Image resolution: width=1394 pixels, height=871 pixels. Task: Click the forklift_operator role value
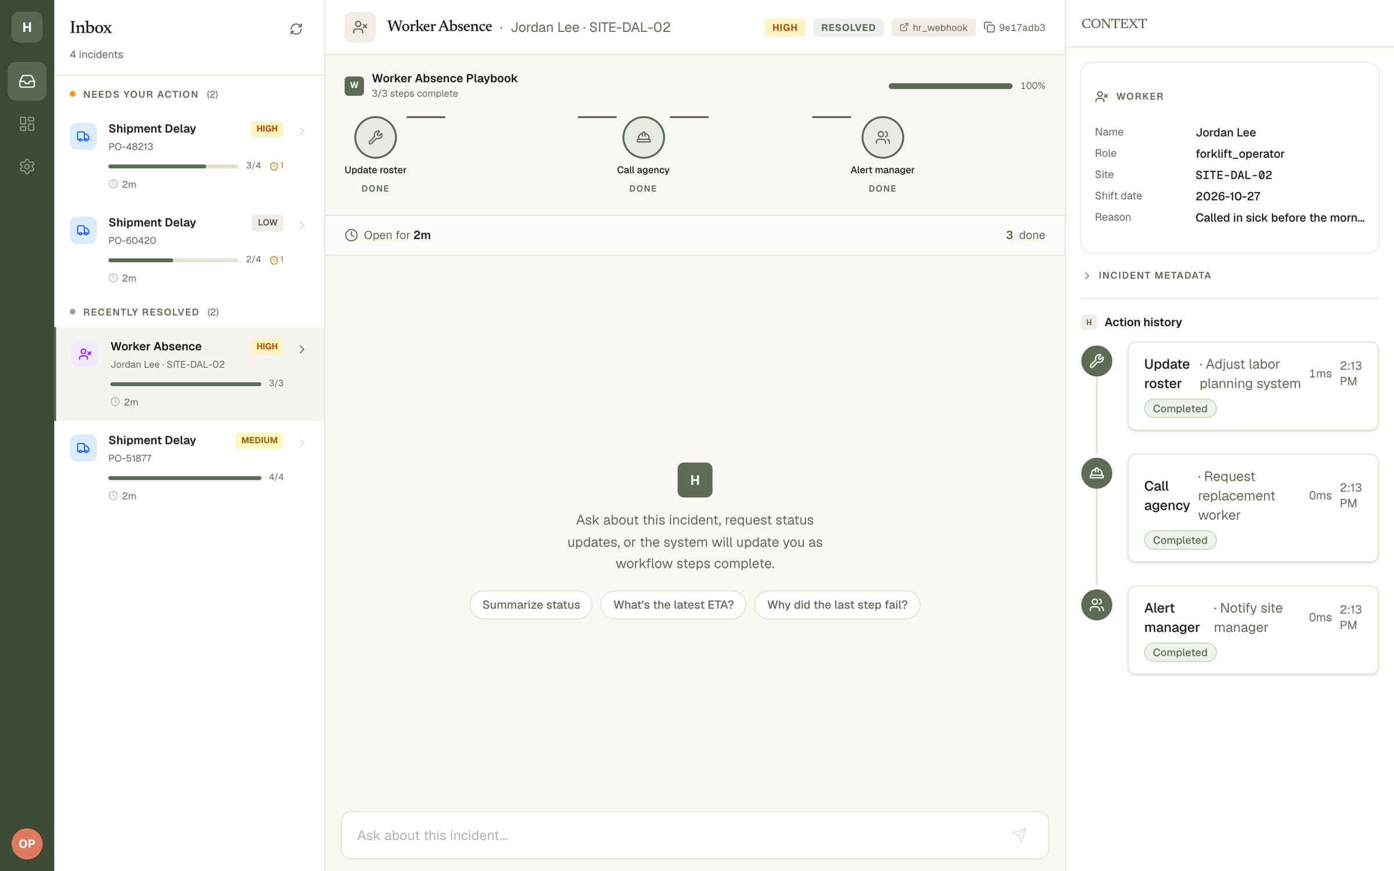pos(1240,154)
